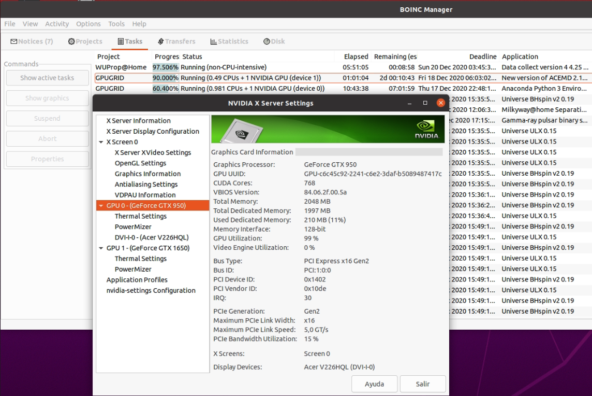Viewport: 592px width, 396px height.
Task: Switch to the Notices (7) tab
Action: (32, 41)
